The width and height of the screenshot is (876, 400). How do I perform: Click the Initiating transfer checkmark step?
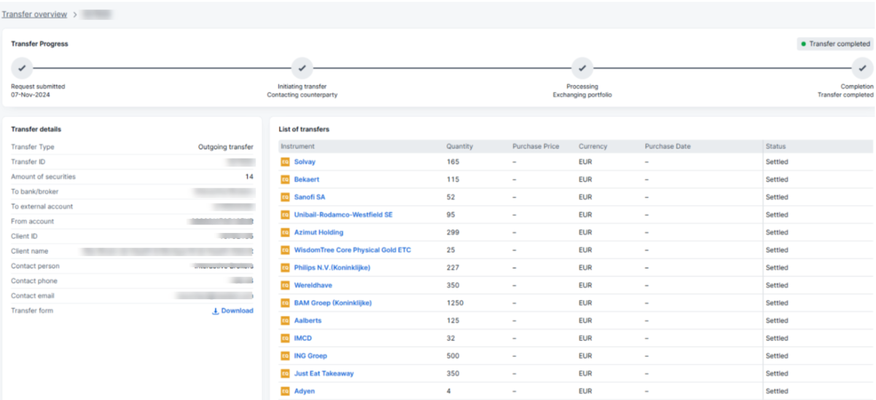[x=302, y=68]
